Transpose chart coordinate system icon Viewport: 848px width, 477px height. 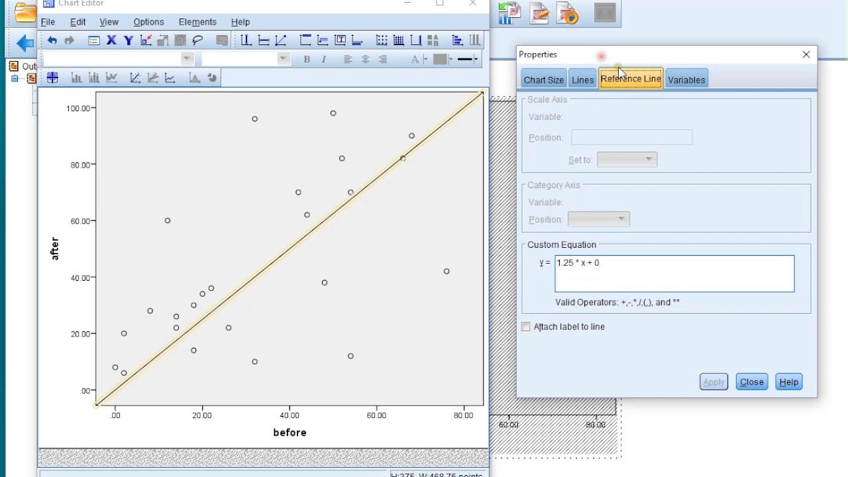(x=457, y=40)
